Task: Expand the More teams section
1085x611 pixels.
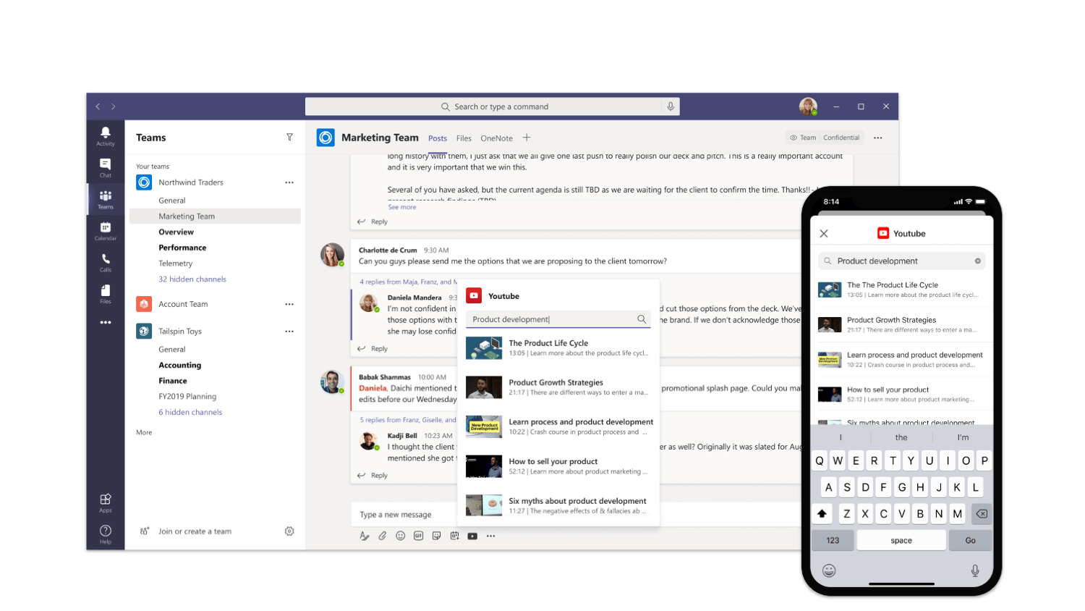Action: click(x=144, y=433)
